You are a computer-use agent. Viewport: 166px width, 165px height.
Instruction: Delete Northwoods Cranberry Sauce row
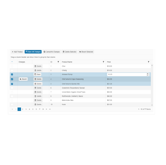click(38, 96)
